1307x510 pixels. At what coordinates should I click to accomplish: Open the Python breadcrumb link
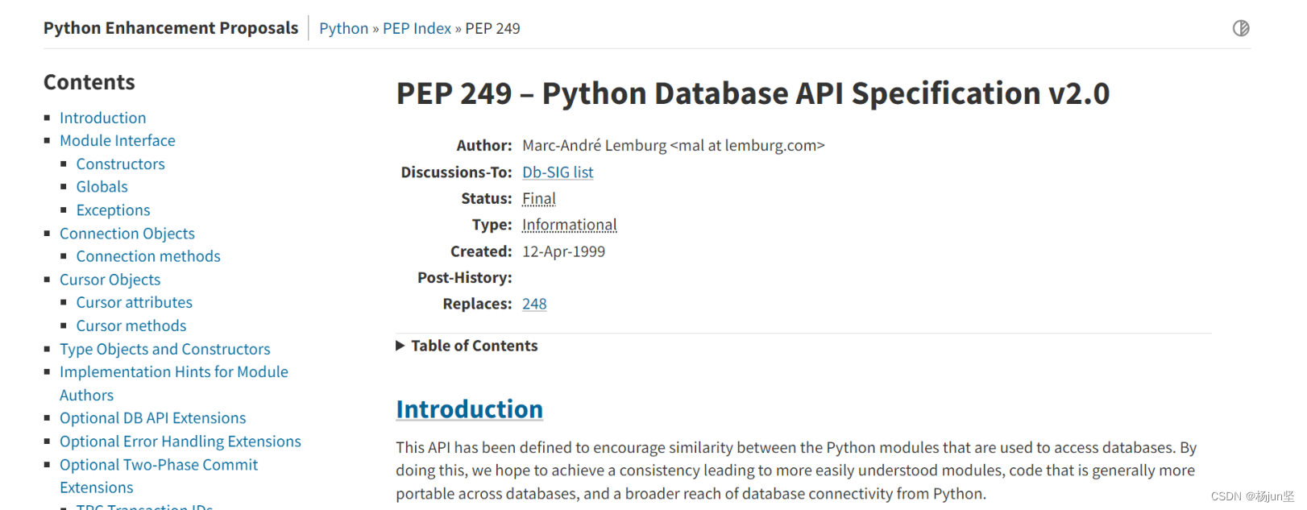click(343, 28)
